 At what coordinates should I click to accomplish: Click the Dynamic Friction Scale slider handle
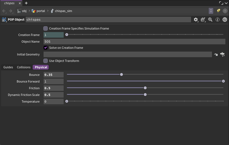[x=145, y=95]
